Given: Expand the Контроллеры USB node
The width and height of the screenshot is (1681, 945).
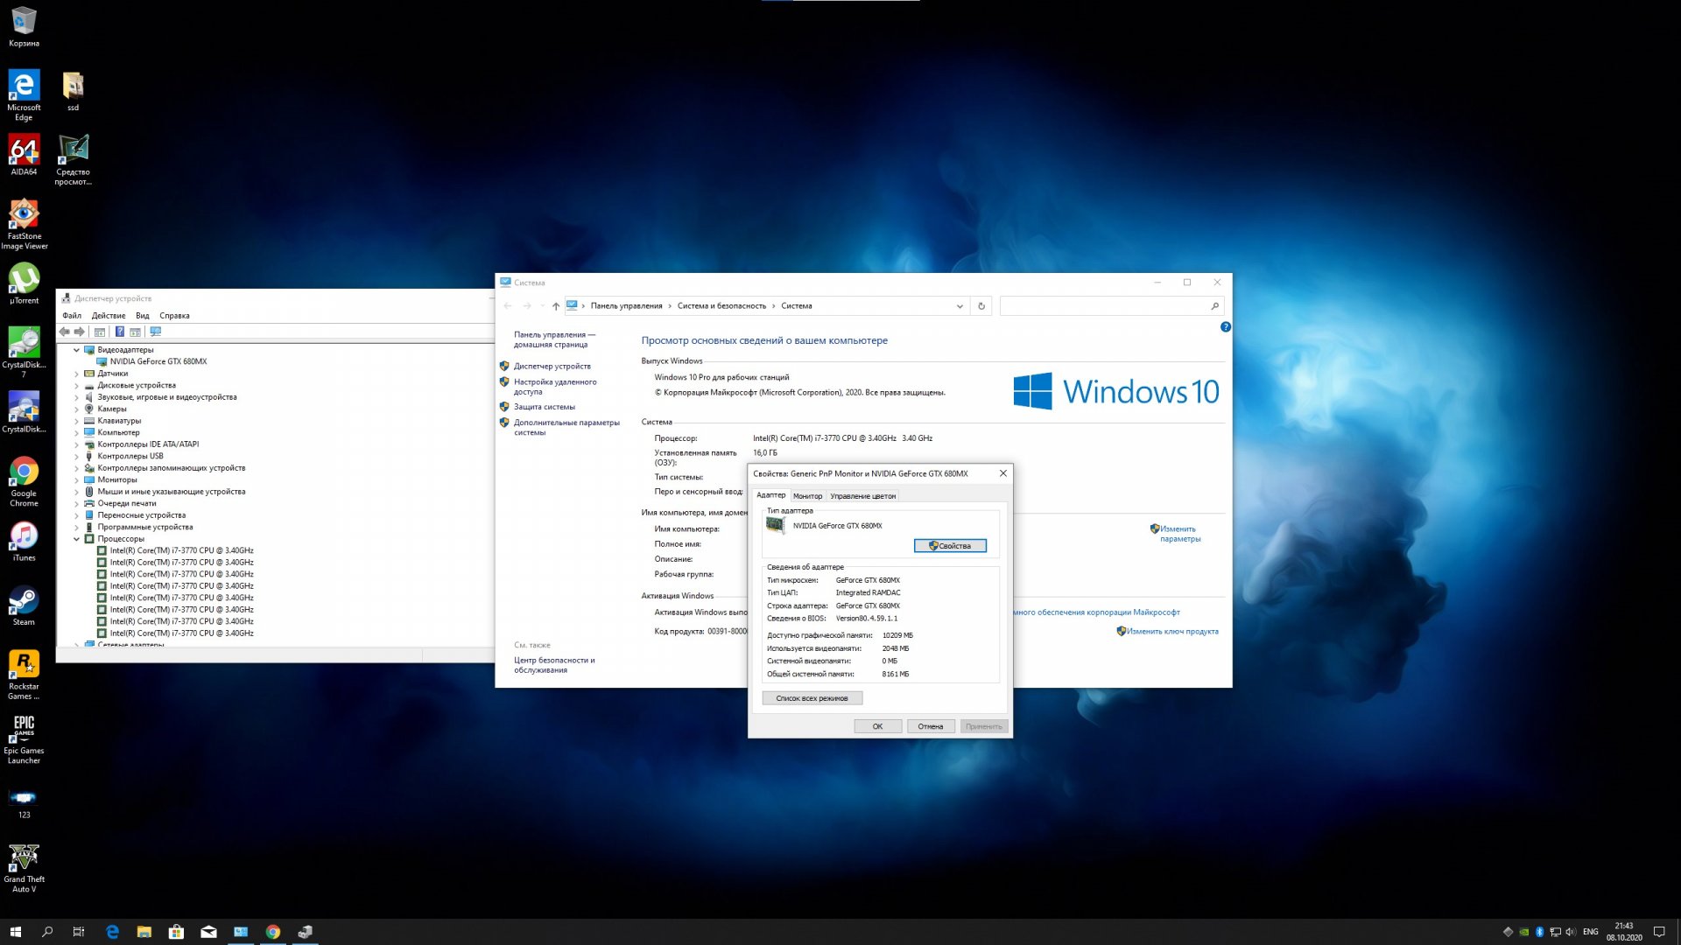Looking at the screenshot, I should click(77, 457).
